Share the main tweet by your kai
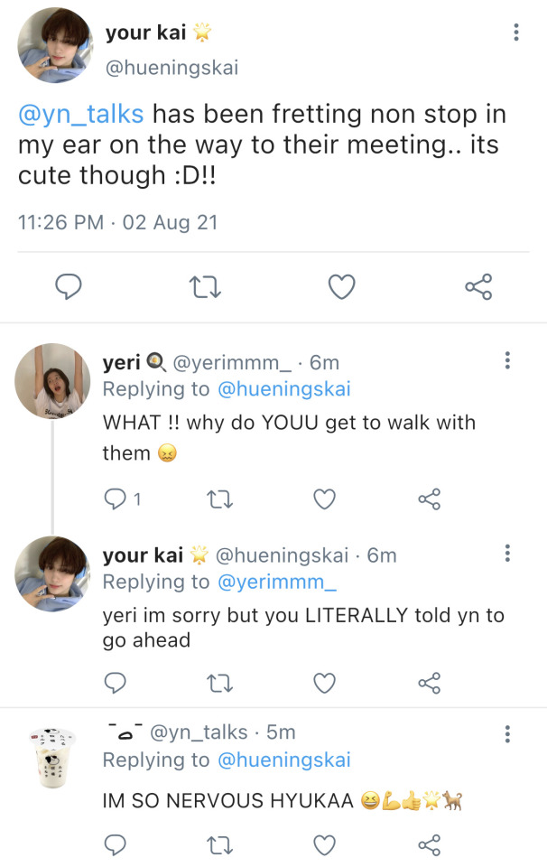This screenshot has height=867, width=547. (477, 287)
